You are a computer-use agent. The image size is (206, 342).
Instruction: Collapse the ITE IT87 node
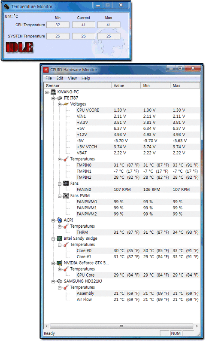pyautogui.click(x=53, y=98)
